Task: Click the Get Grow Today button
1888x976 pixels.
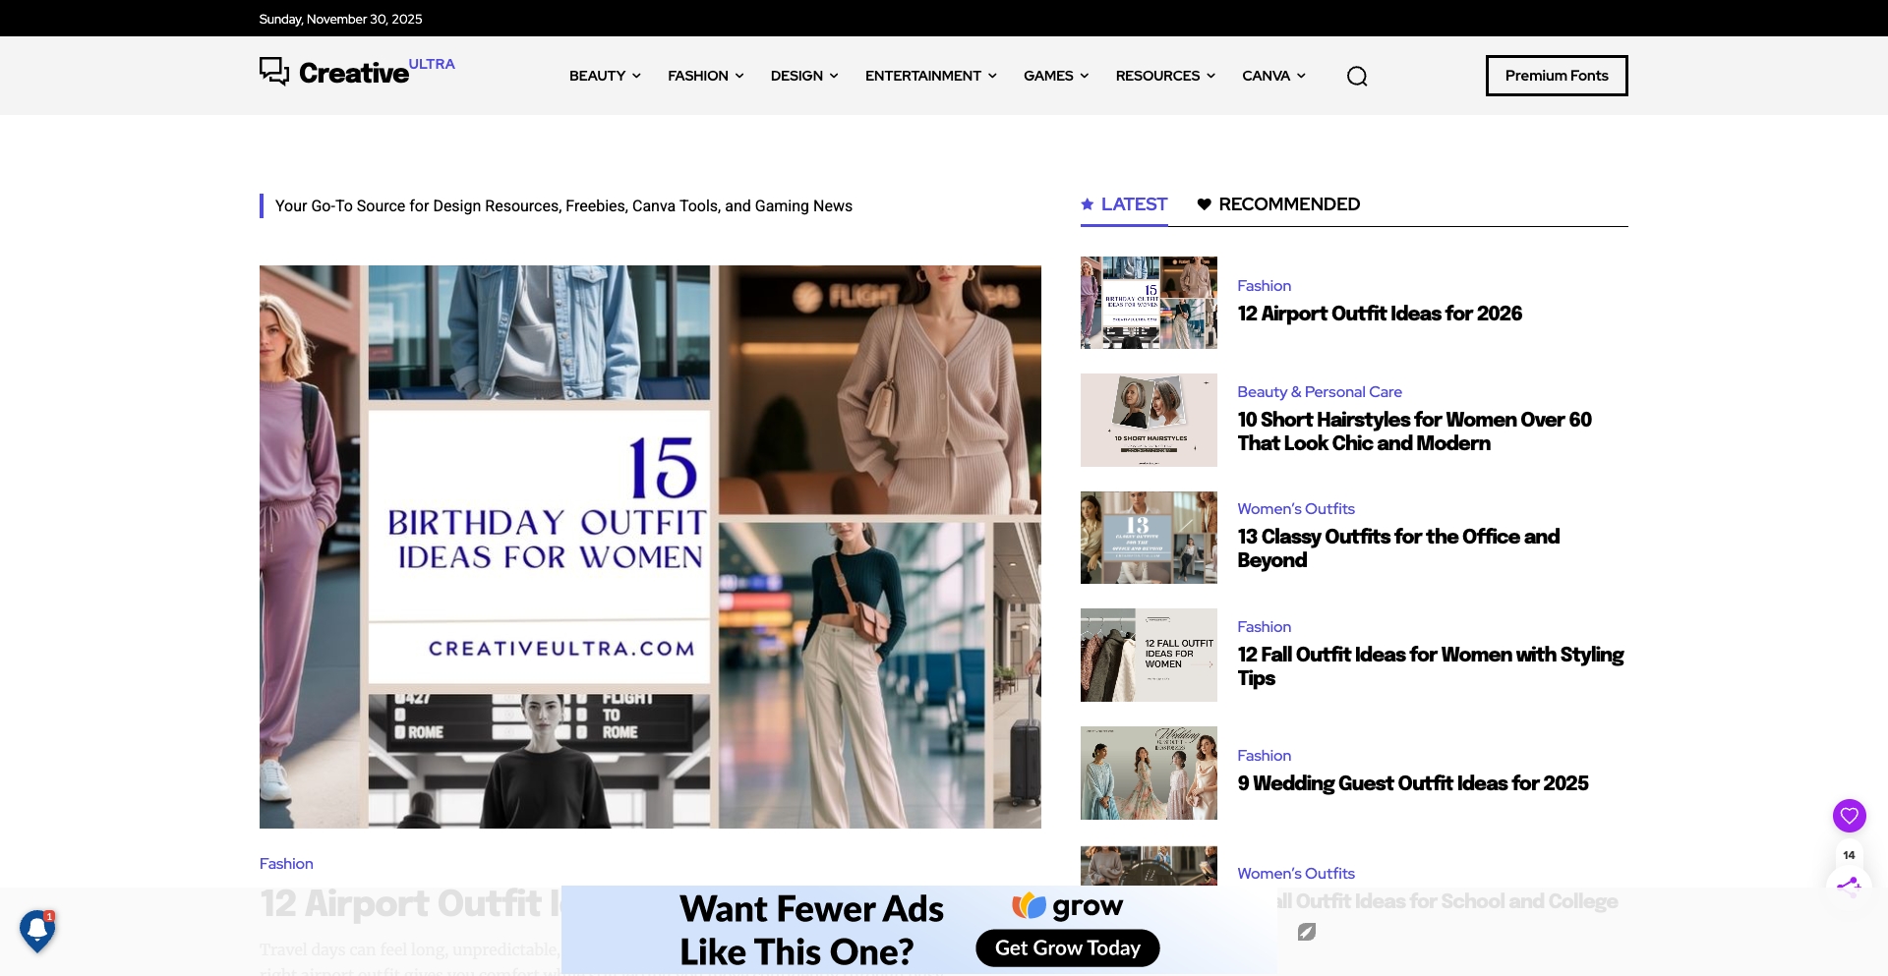Action: tap(1068, 947)
